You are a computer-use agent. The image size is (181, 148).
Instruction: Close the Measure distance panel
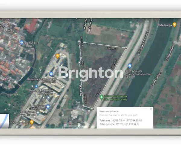click(151, 109)
